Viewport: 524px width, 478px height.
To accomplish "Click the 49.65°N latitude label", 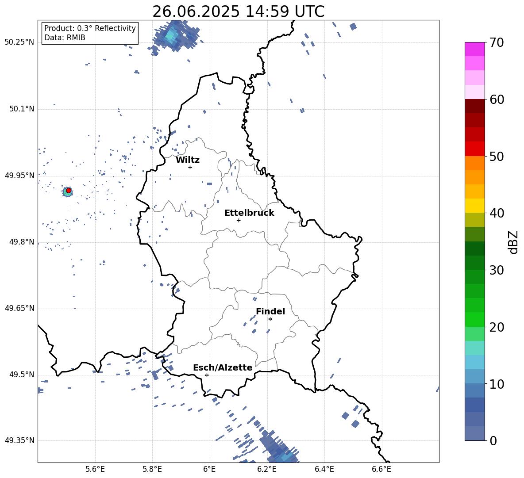I will coord(19,308).
